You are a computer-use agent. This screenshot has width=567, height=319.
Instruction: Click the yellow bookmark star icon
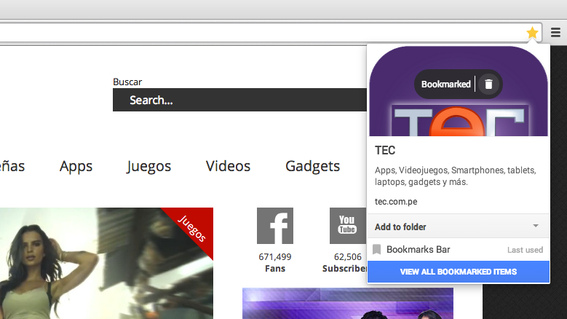coord(532,33)
